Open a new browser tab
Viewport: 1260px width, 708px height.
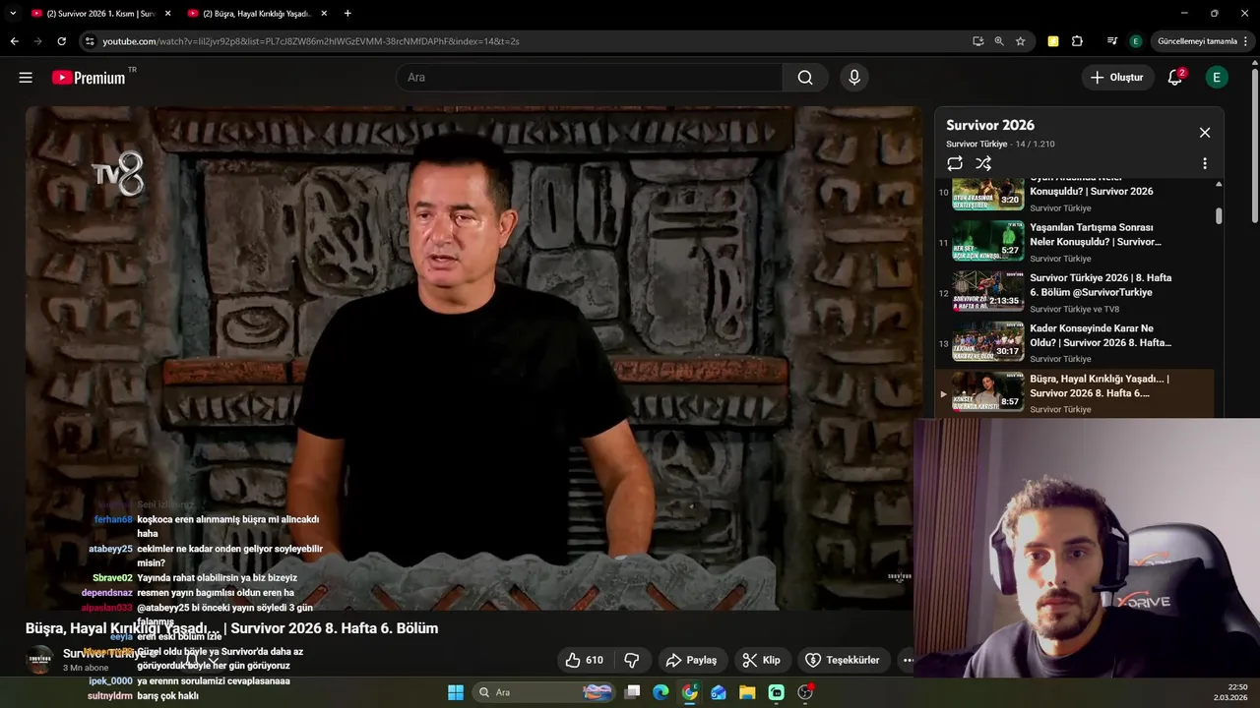click(347, 14)
